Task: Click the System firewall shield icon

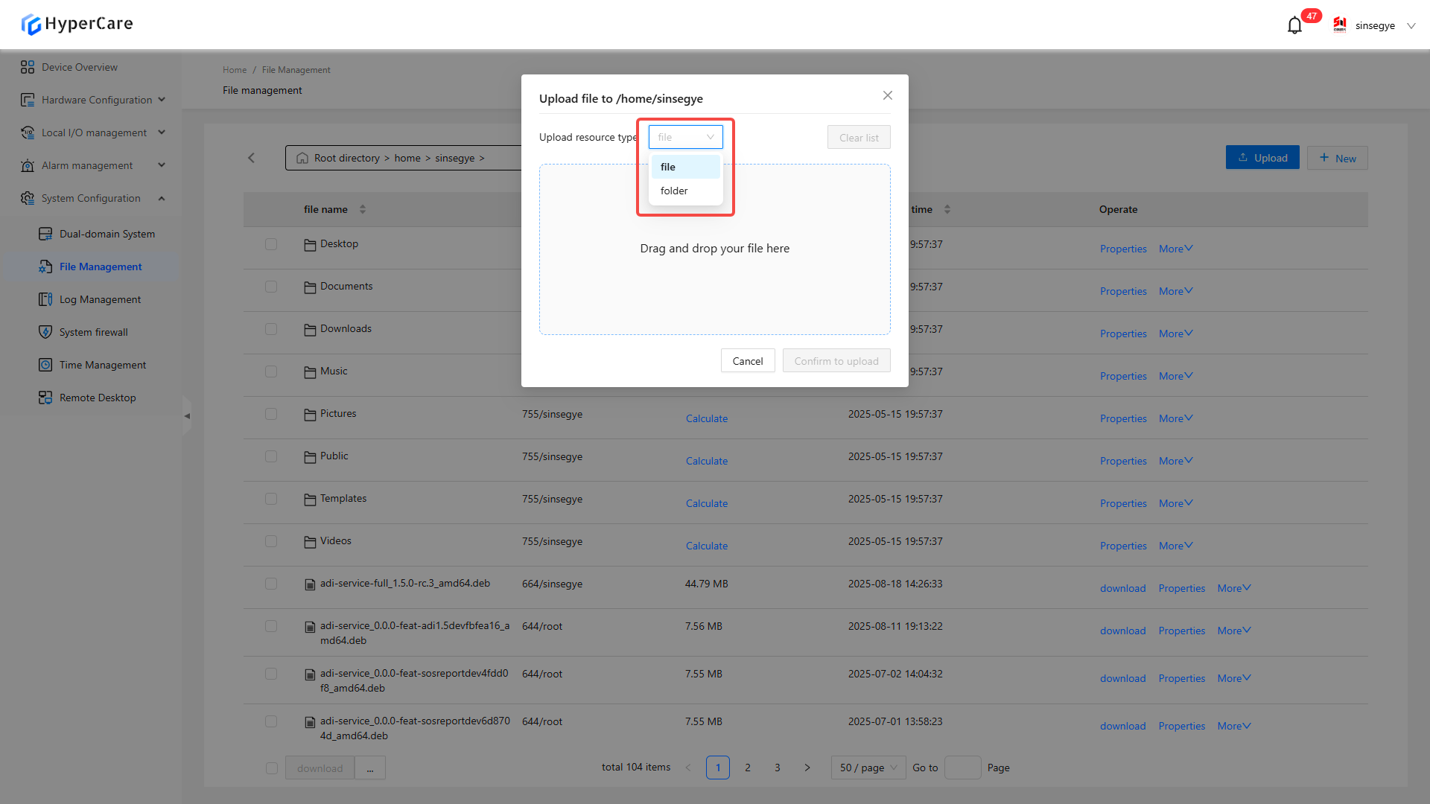Action: click(x=45, y=332)
